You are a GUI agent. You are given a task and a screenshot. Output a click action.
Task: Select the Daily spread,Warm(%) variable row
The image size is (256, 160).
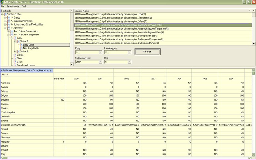pos(116,43)
